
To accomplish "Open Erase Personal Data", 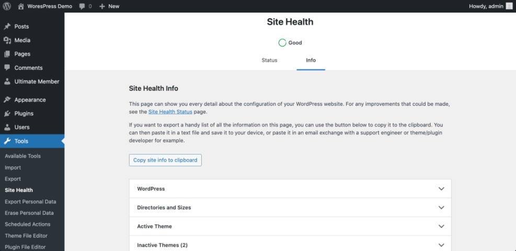I will pyautogui.click(x=29, y=213).
